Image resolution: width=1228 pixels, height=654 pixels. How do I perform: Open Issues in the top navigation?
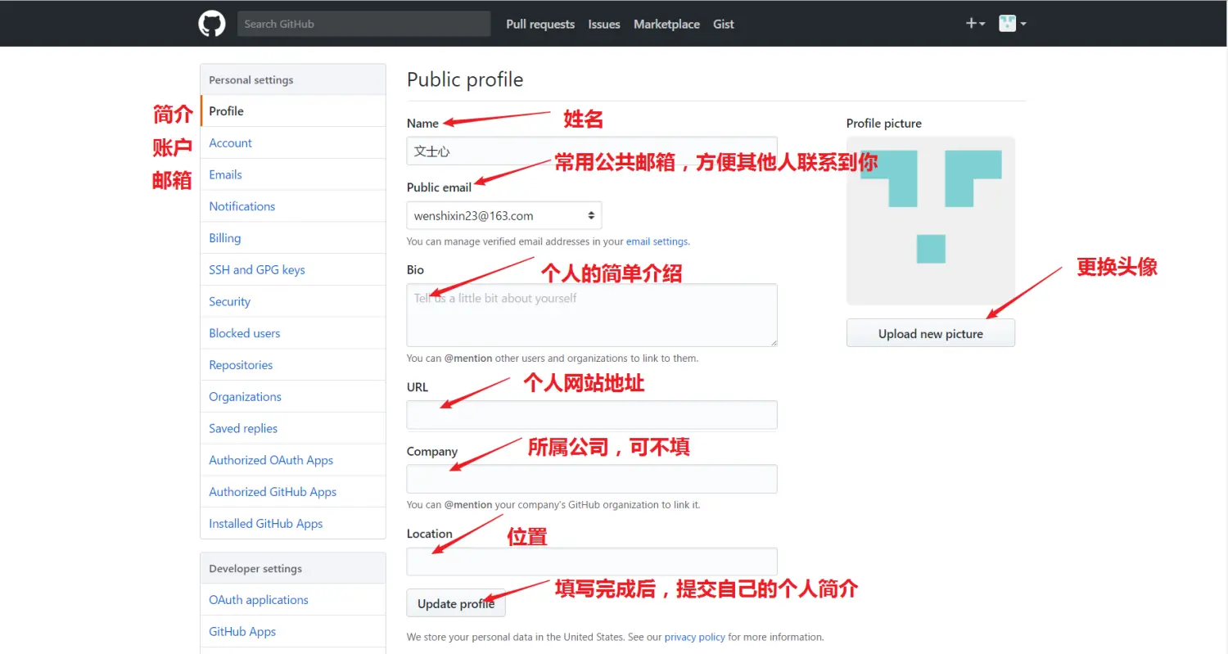(x=604, y=25)
